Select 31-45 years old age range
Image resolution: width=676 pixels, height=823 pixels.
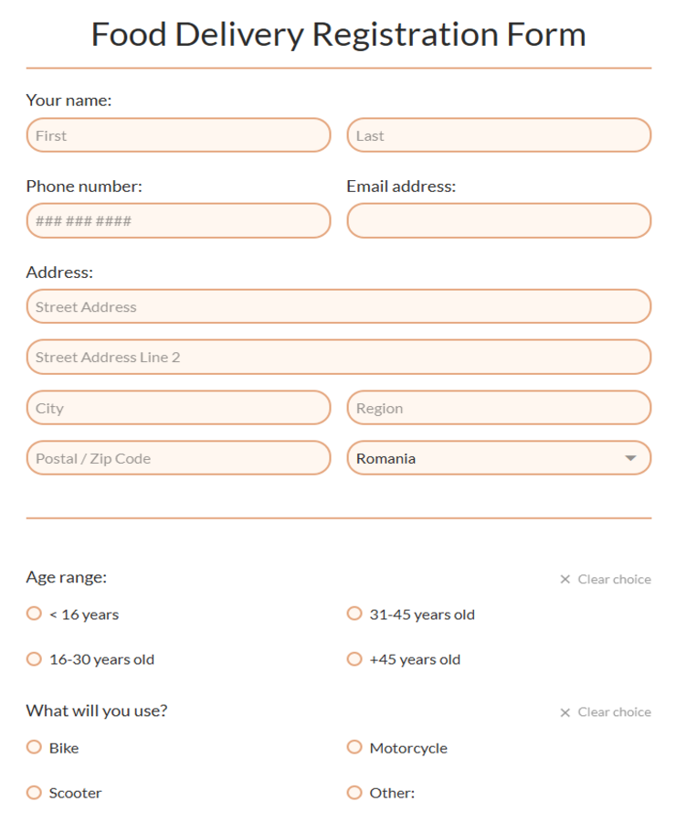pyautogui.click(x=354, y=614)
